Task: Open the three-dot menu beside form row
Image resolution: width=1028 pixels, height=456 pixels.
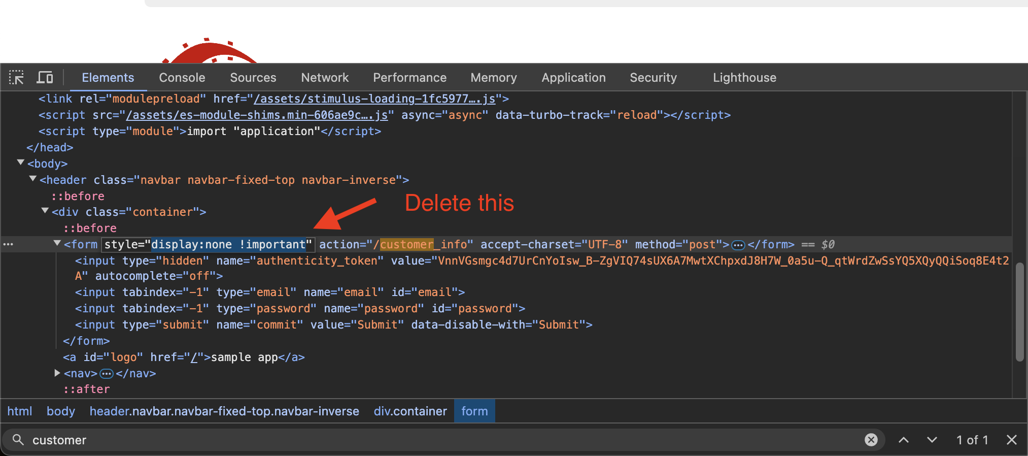Action: [8, 244]
